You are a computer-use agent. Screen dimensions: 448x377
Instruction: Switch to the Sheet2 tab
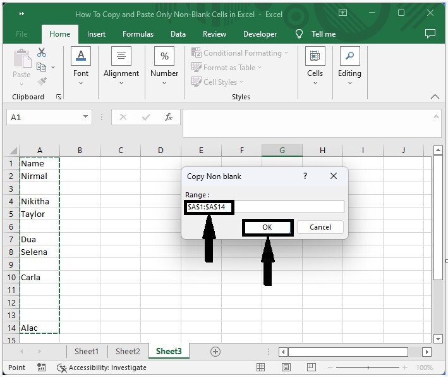pyautogui.click(x=128, y=352)
